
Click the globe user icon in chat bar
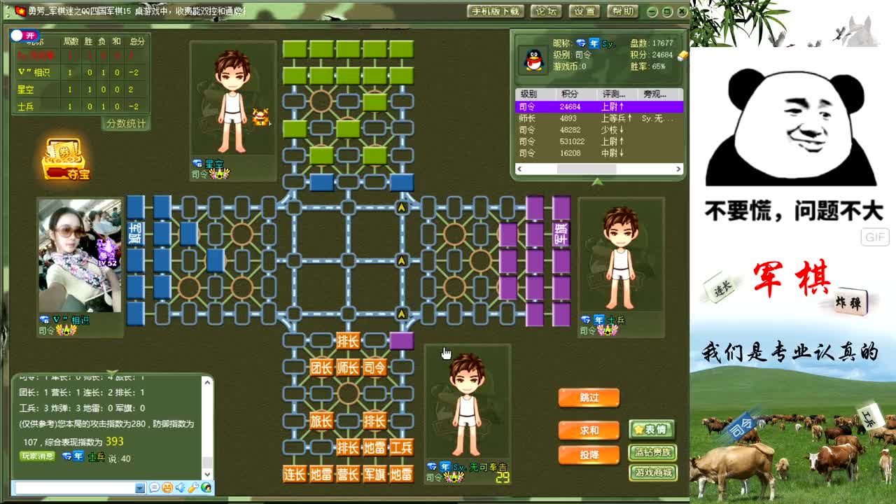point(206,488)
